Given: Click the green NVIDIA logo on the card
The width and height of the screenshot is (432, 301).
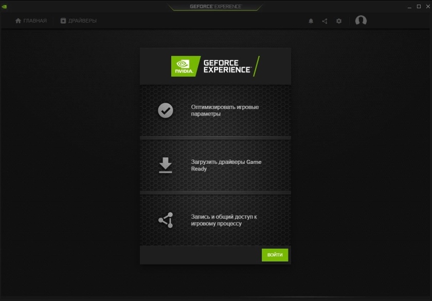Looking at the screenshot, I should 182,66.
